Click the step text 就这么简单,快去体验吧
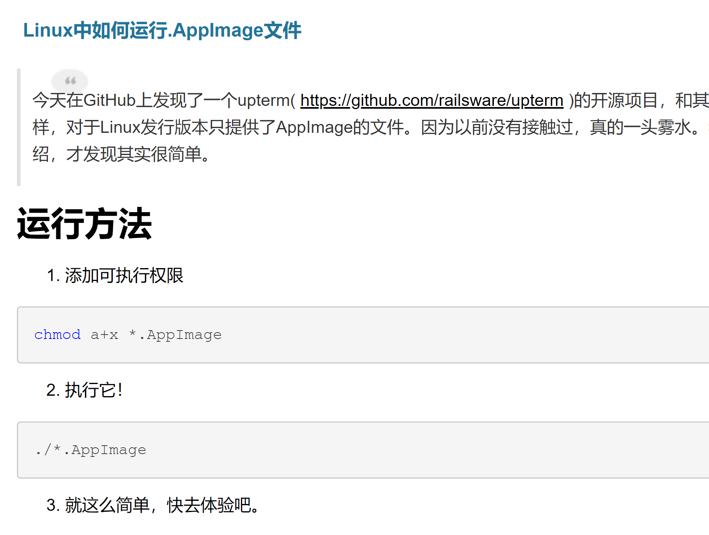Image resolution: width=709 pixels, height=535 pixels. point(162,505)
